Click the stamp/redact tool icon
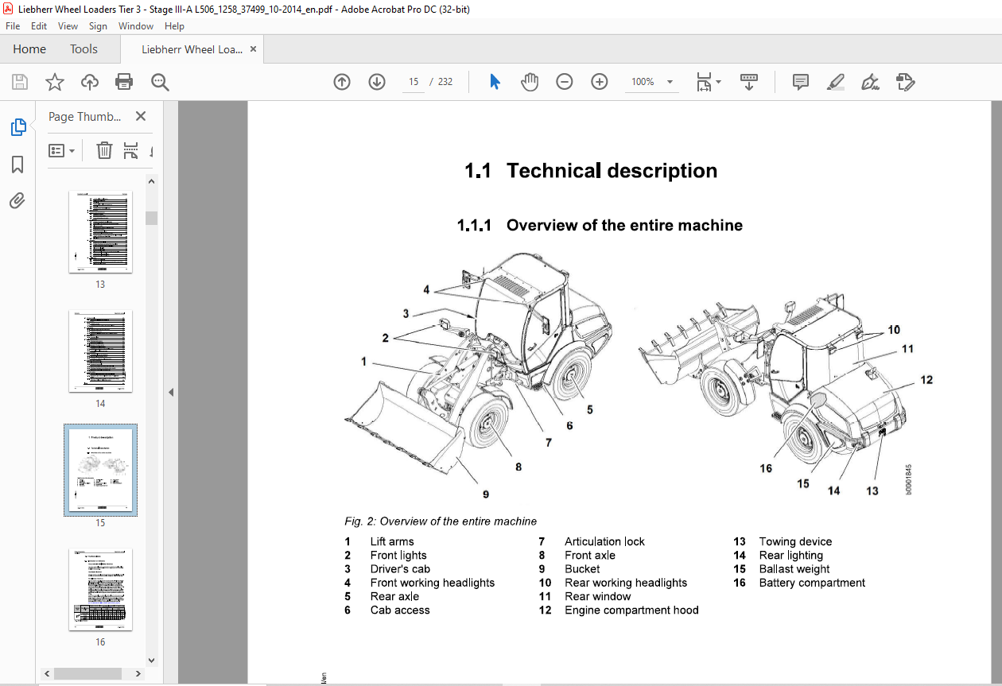 (905, 82)
